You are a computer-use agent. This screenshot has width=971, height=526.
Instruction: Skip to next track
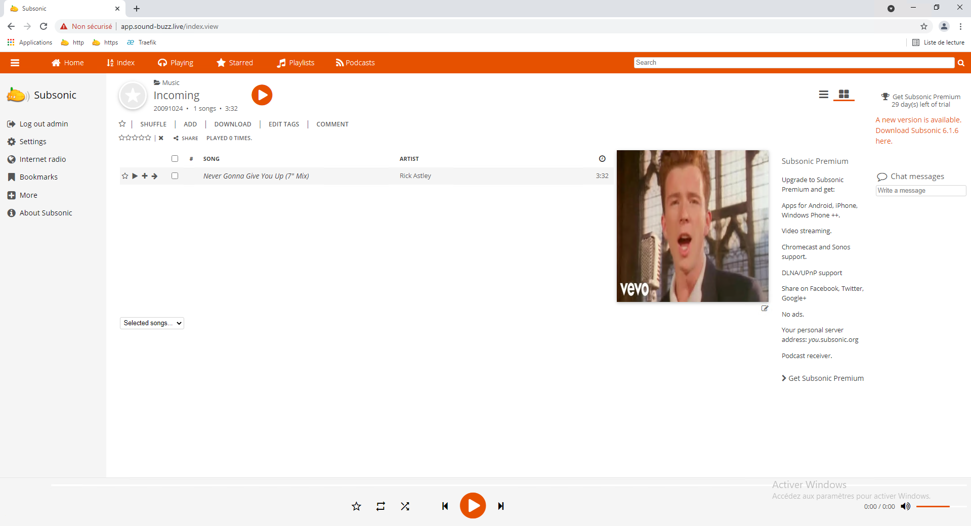[x=501, y=506]
